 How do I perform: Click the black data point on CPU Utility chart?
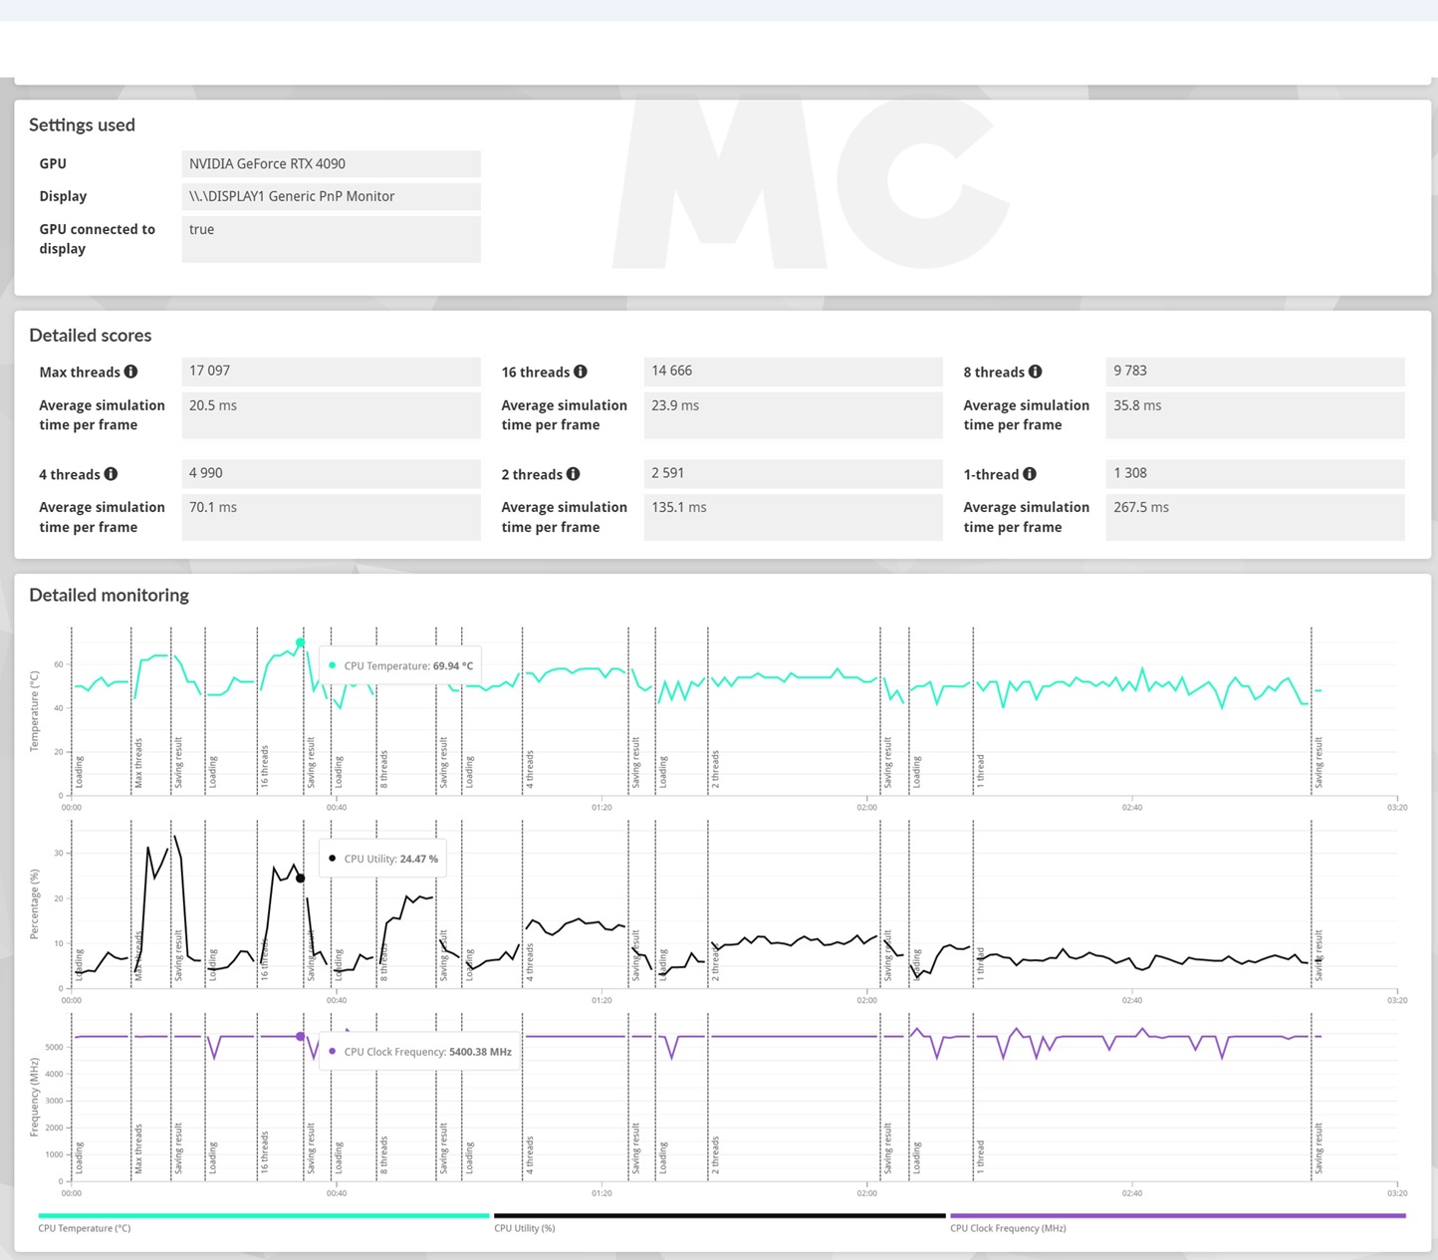tap(300, 879)
